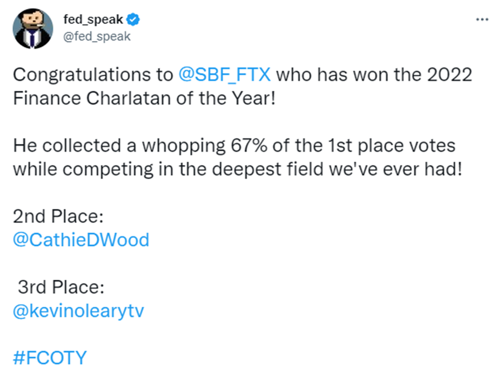Click the blue verified checkmark badge
This screenshot has width=503, height=377.
coord(133,21)
